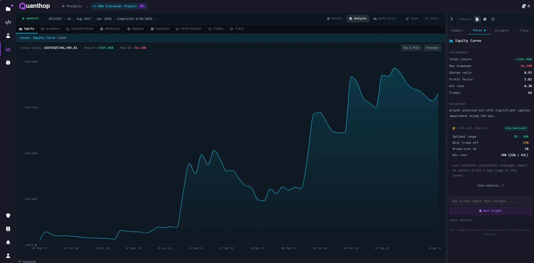Open Trace tab in right panel
Image resolution: width=534 pixels, height=263 pixels.
(524, 30)
